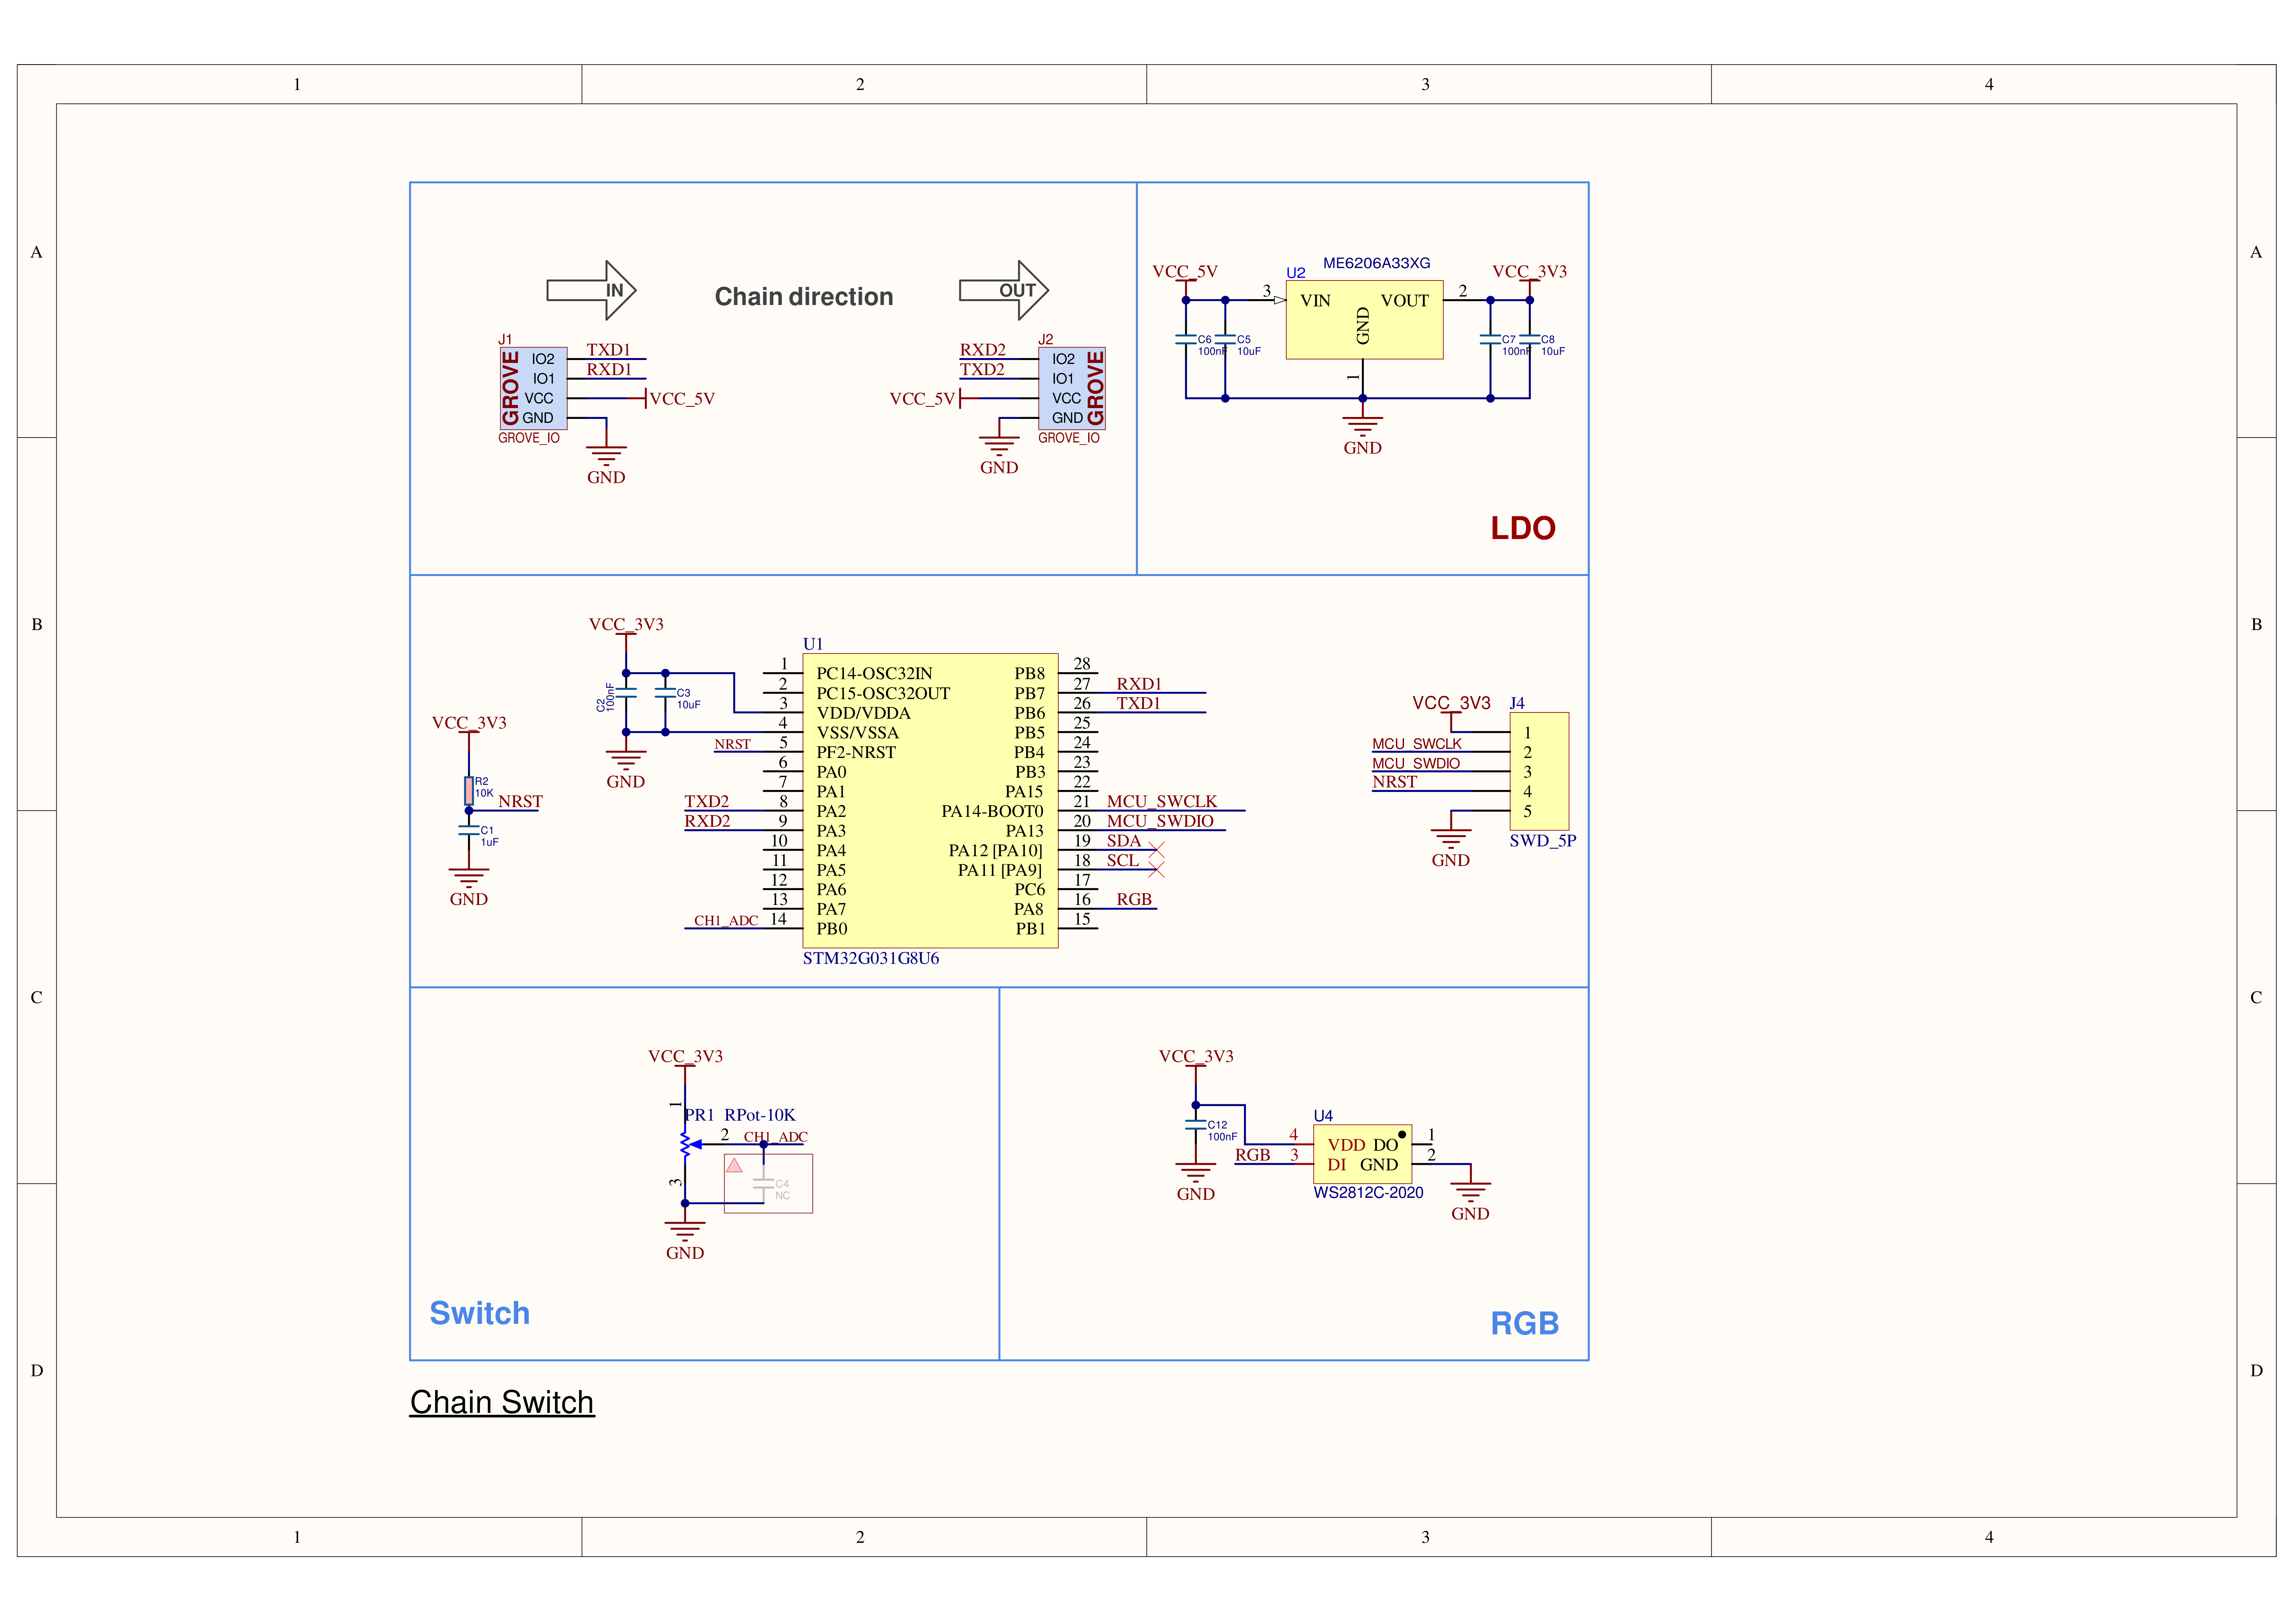2296x1623 pixels.
Task: Click the OUT chain direction arrow
Action: pyautogui.click(x=1004, y=290)
